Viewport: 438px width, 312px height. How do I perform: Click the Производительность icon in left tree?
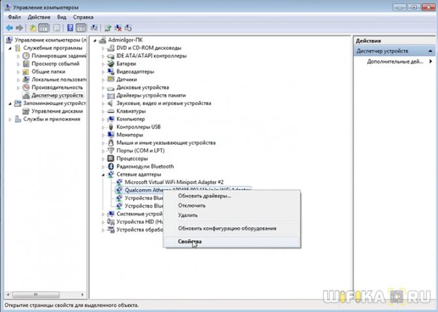click(26, 87)
